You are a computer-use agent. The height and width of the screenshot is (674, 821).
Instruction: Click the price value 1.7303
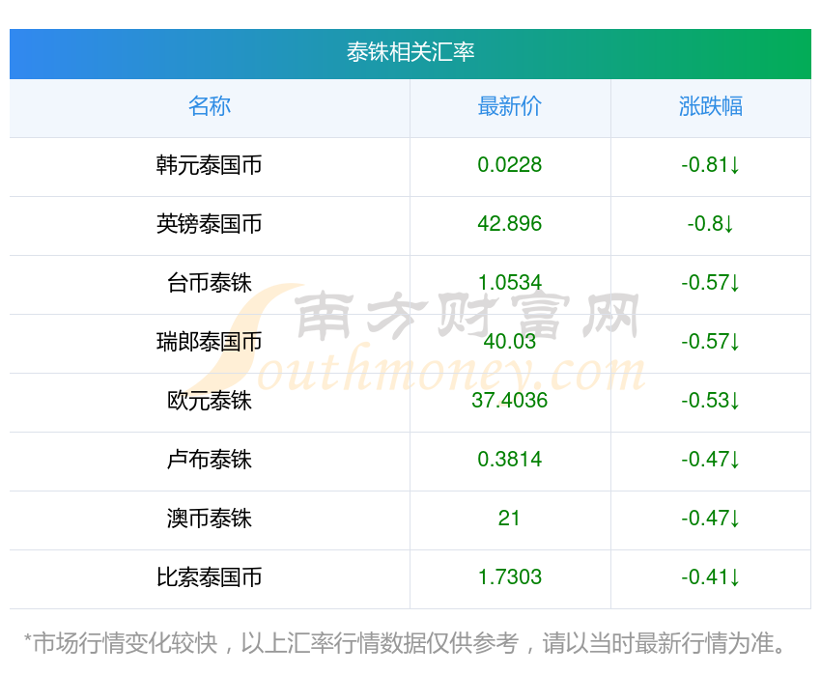pos(509,577)
